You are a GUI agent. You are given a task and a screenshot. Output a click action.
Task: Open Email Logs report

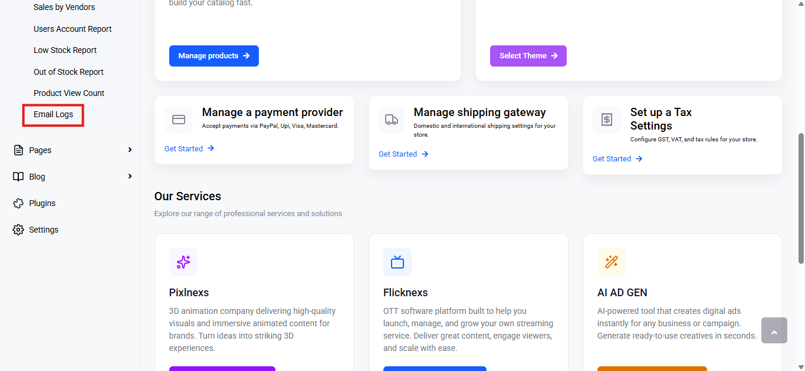point(53,114)
